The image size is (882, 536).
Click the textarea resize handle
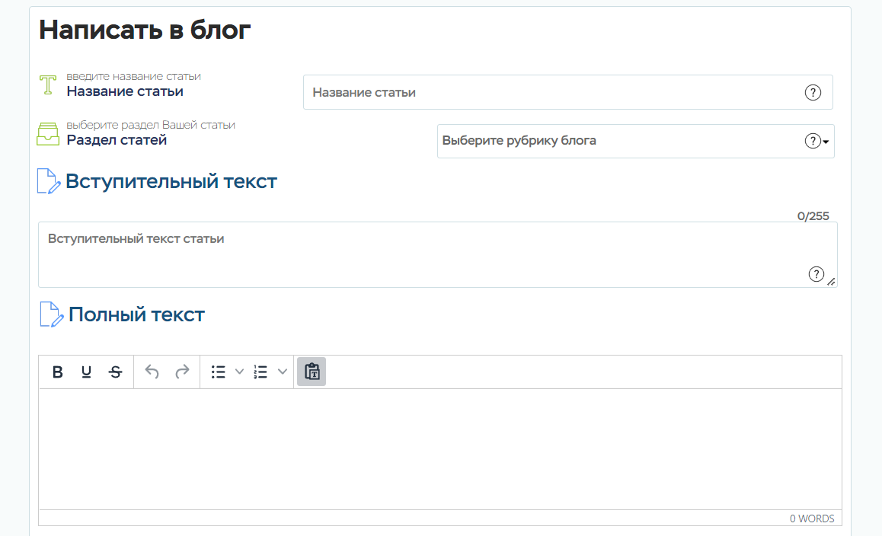(x=831, y=282)
